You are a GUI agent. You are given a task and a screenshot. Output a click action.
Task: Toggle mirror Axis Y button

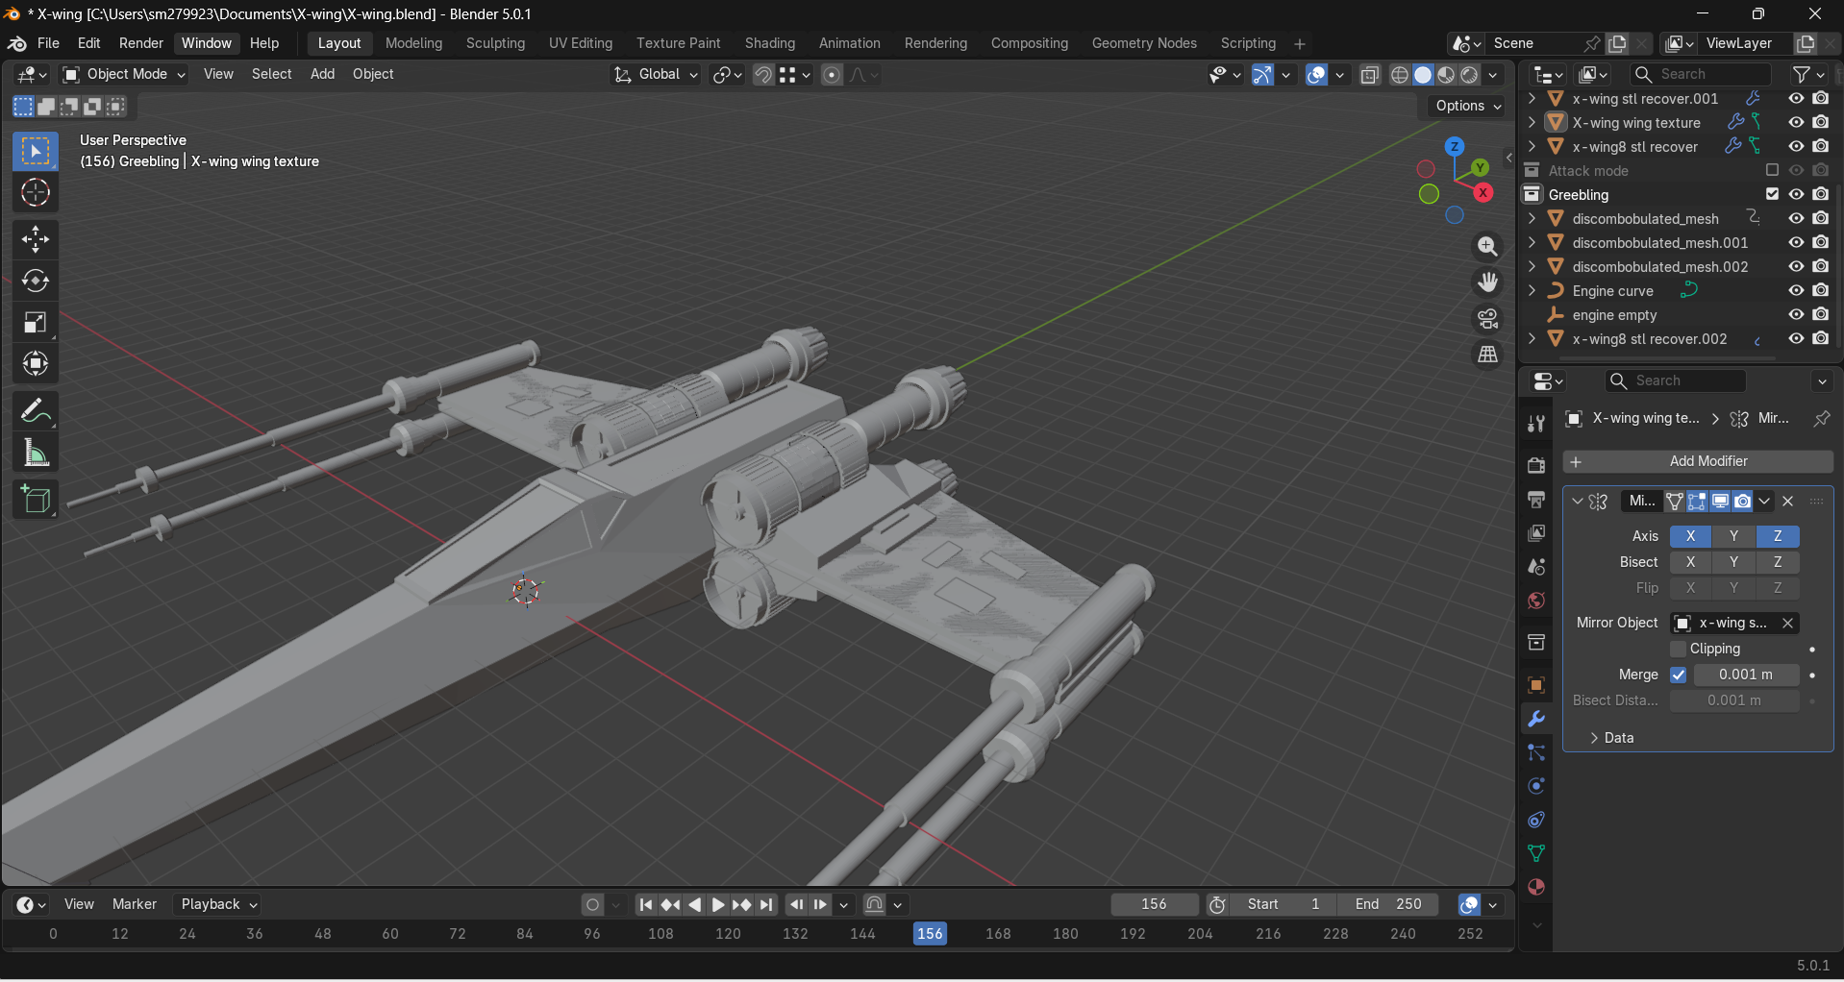coord(1733,536)
